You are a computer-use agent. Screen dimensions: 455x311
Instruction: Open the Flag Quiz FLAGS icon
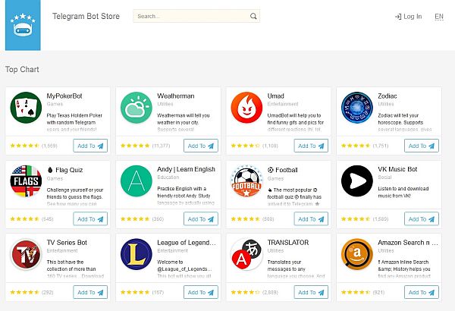[26, 181]
